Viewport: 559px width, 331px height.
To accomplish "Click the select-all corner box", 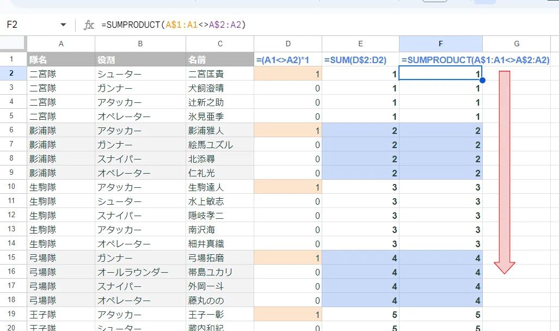I will point(13,44).
